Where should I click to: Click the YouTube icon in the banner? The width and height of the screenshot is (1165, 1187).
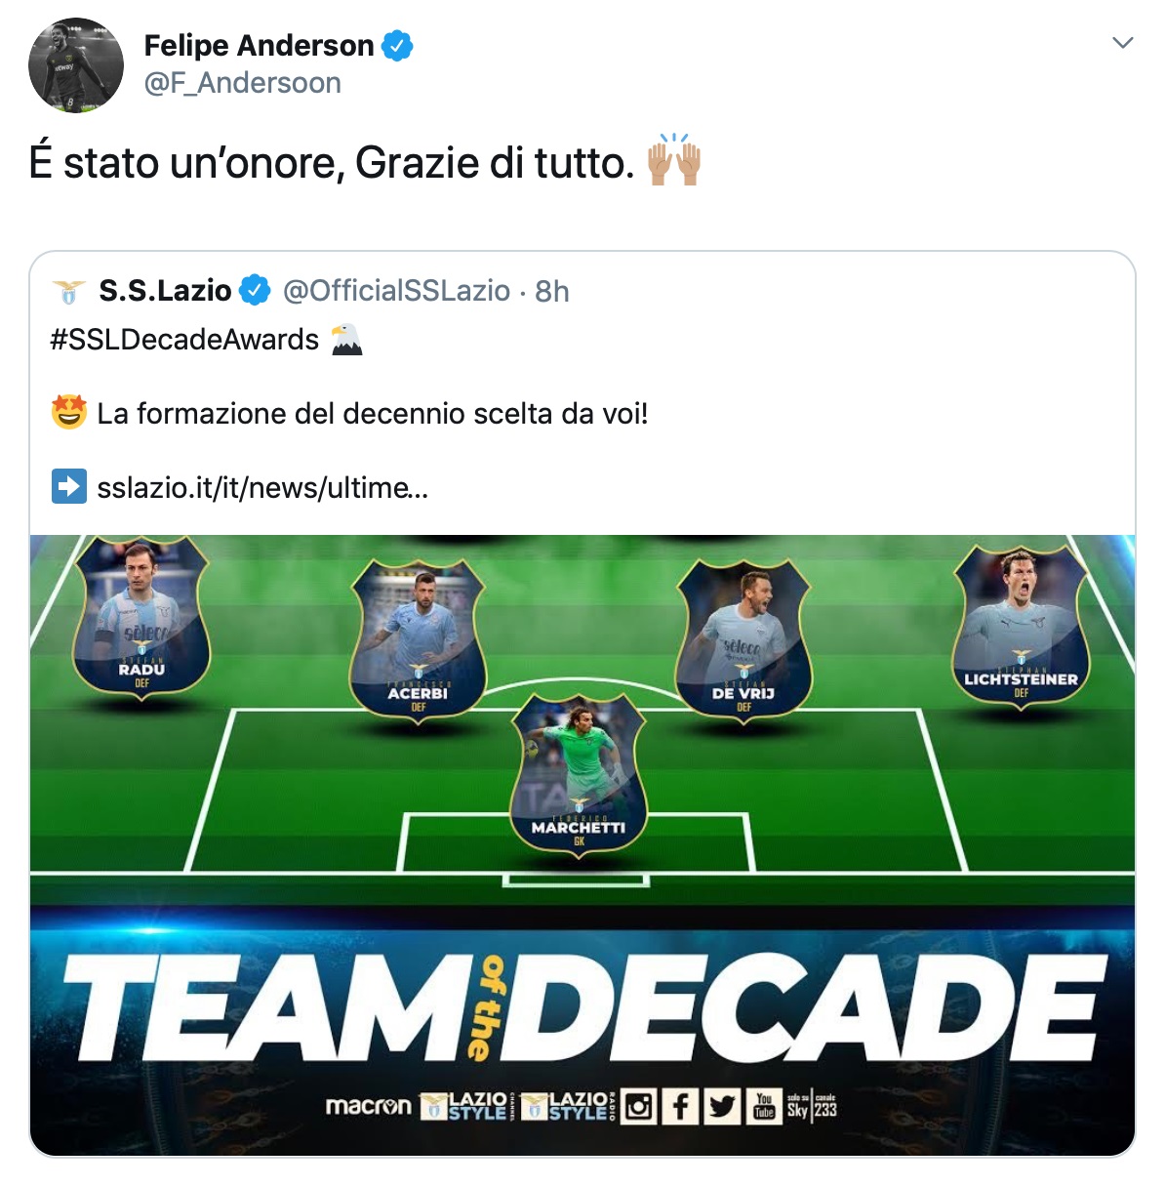pyautogui.click(x=764, y=1107)
